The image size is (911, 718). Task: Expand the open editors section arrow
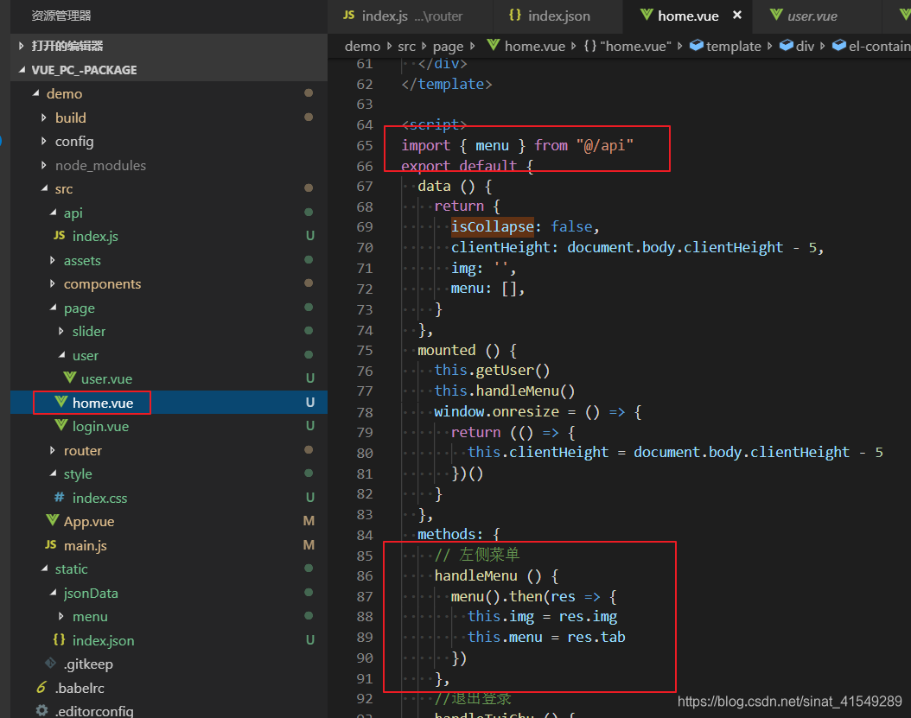pyautogui.click(x=22, y=46)
